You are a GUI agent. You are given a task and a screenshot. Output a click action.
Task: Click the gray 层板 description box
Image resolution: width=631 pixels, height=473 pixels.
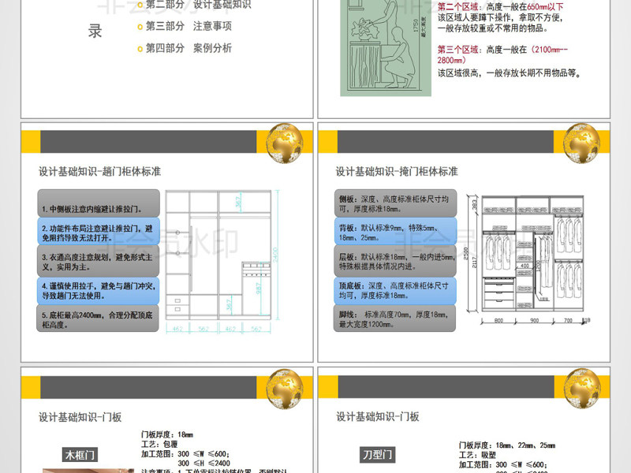coord(396,261)
